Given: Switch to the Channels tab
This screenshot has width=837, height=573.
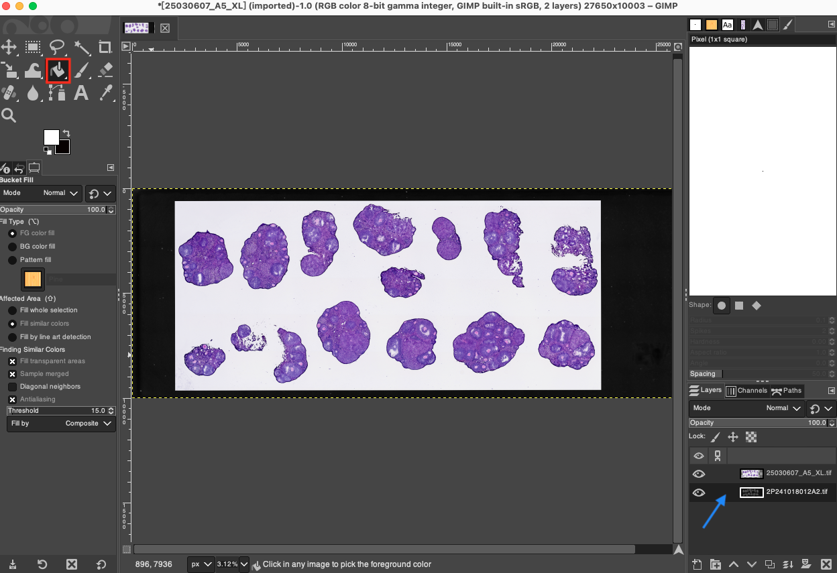Looking at the screenshot, I should click(747, 390).
